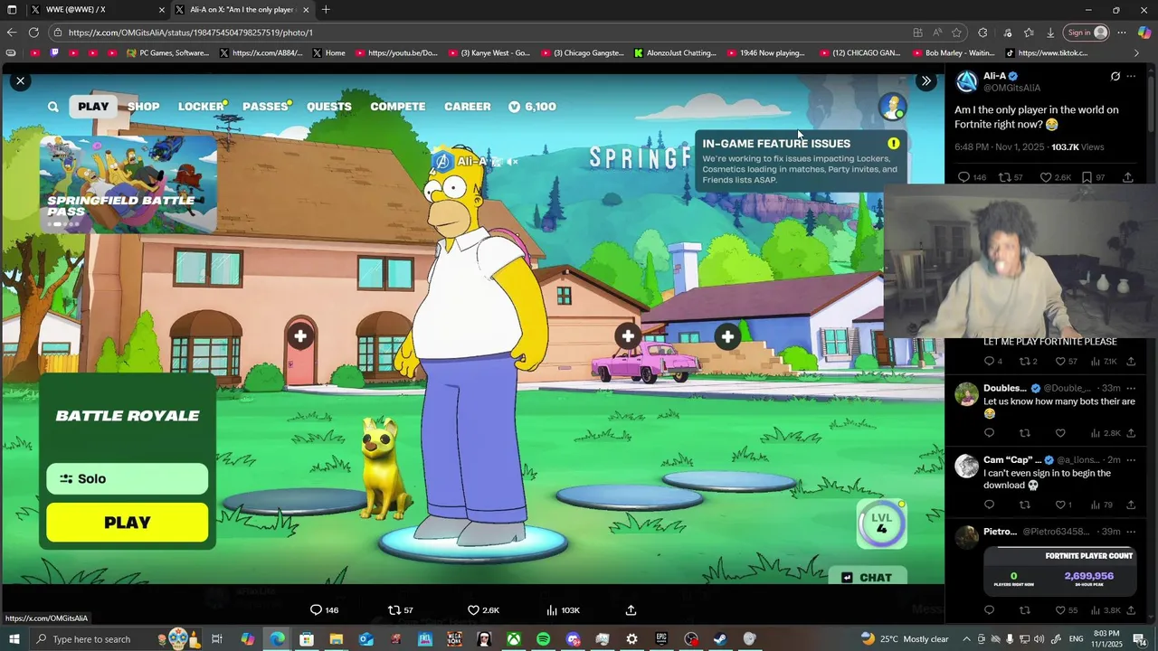Reply to Ali-A's post showing 146 in sidebar
The width and height of the screenshot is (1158, 651).
point(972,177)
